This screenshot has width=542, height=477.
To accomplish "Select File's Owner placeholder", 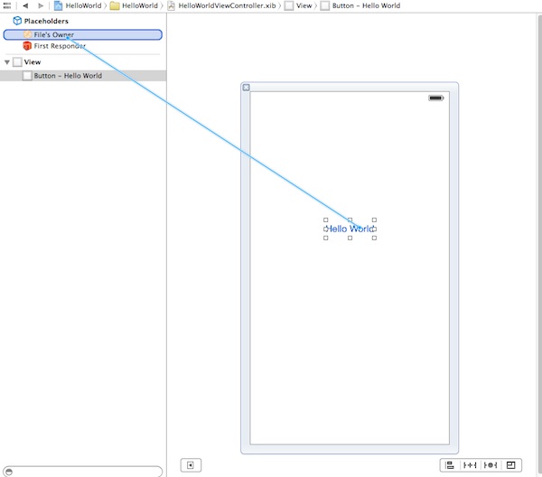I will pyautogui.click(x=54, y=34).
